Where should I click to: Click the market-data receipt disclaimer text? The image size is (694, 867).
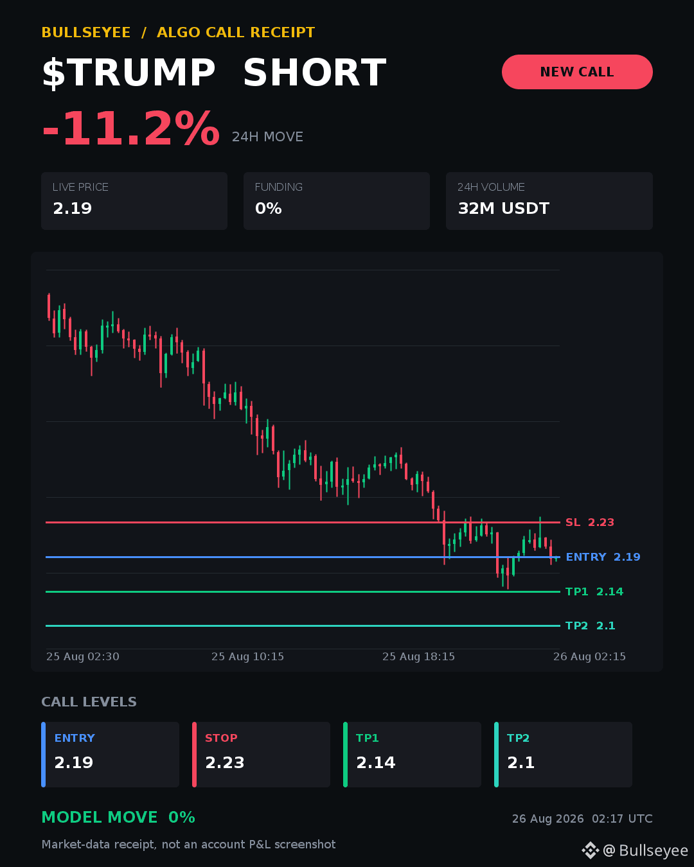coord(188,845)
